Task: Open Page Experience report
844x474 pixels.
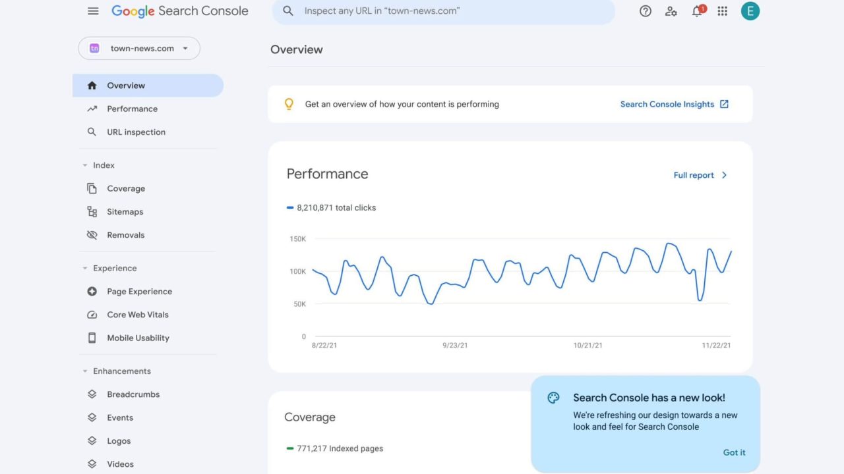Action: tap(148, 292)
